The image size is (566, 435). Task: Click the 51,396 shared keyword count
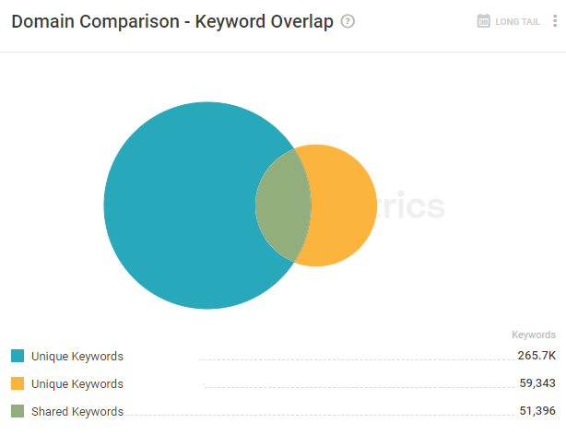click(x=537, y=411)
